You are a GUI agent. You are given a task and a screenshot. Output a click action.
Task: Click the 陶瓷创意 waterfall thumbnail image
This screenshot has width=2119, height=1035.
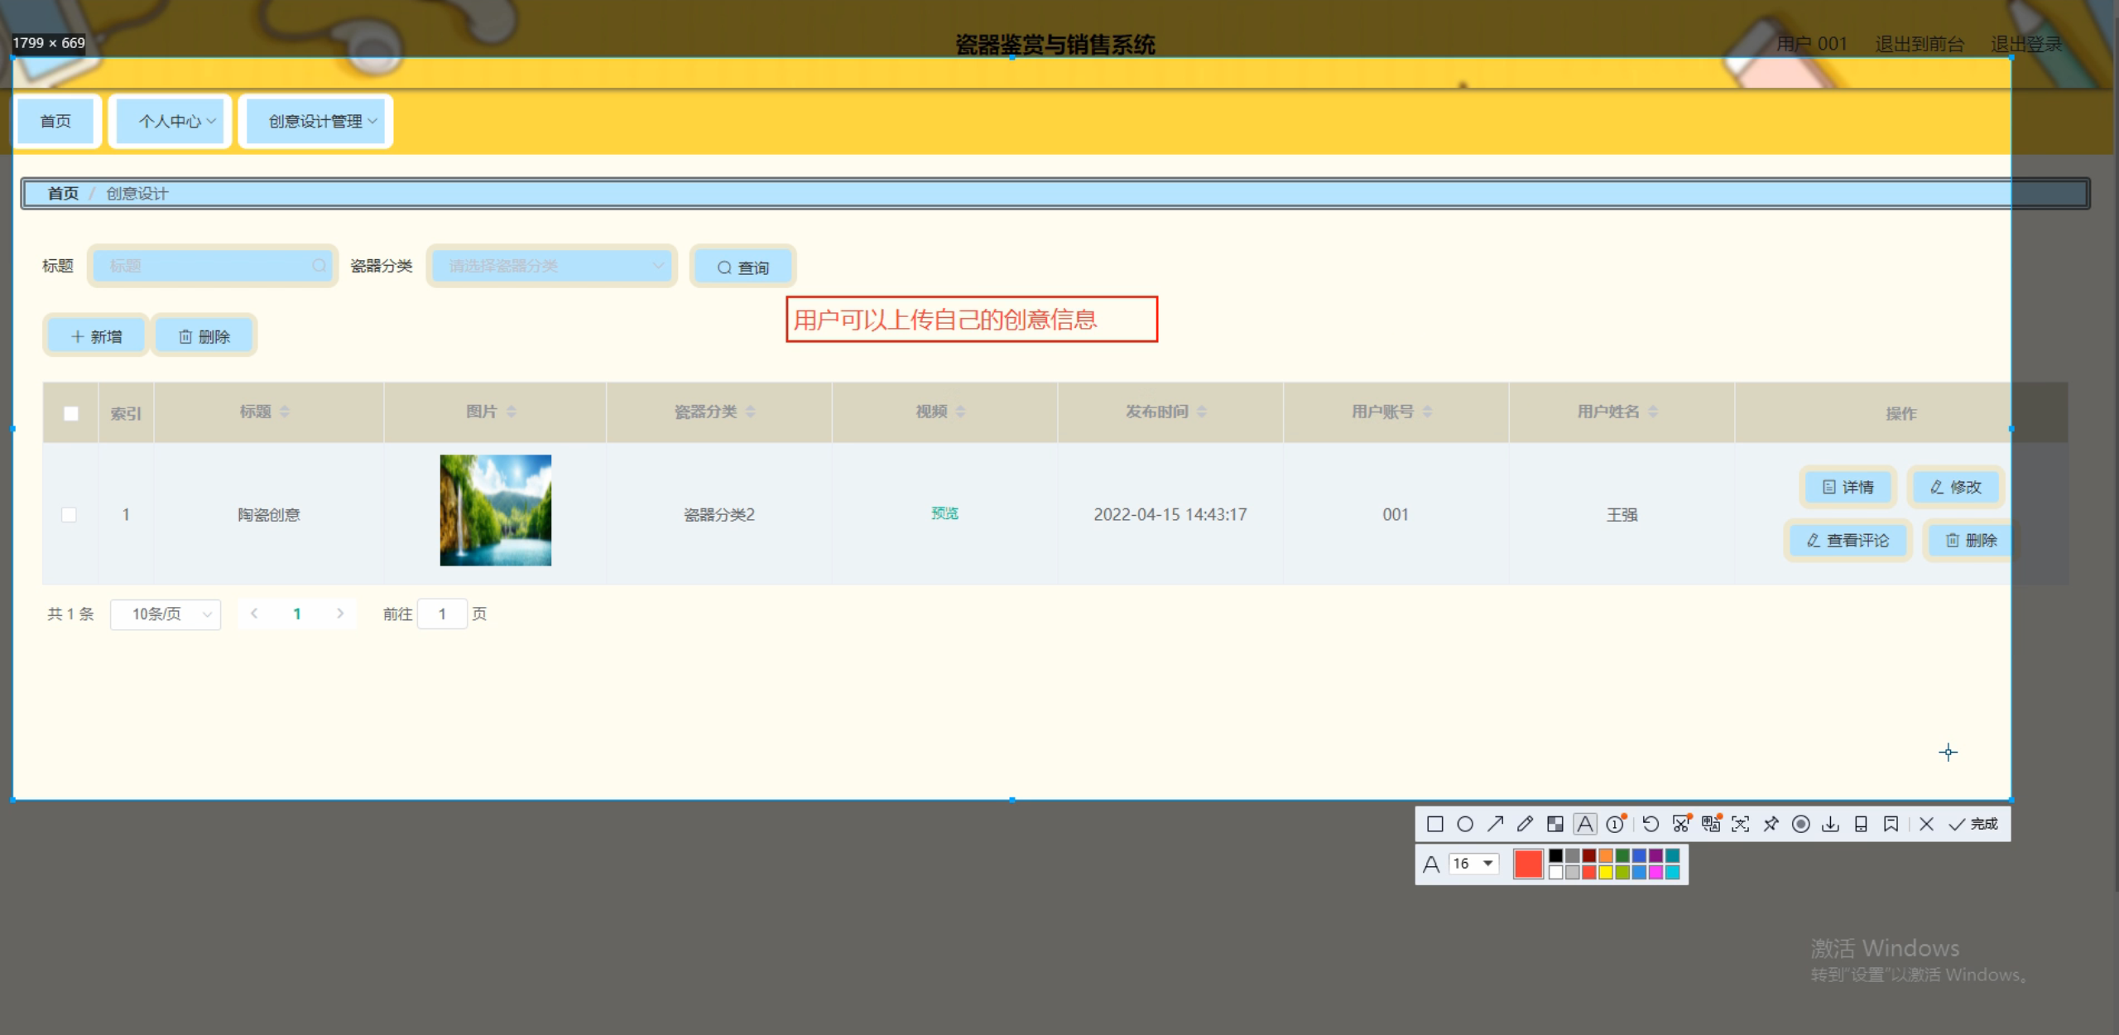pyautogui.click(x=495, y=510)
